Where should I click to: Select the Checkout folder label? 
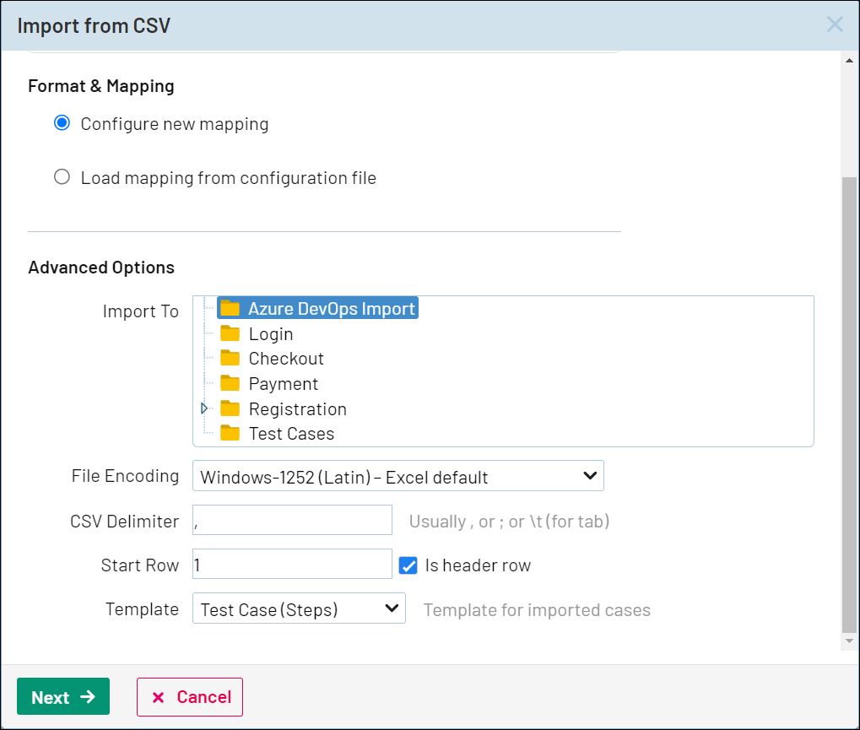[x=286, y=359]
